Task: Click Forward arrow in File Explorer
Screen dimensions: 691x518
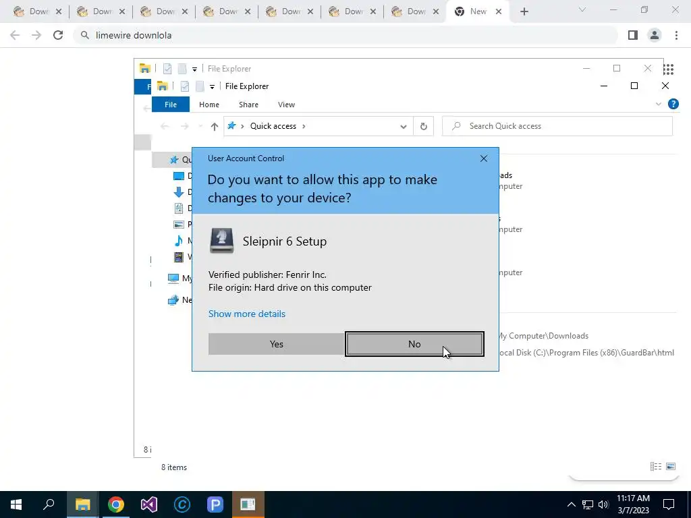Action: 184,126
